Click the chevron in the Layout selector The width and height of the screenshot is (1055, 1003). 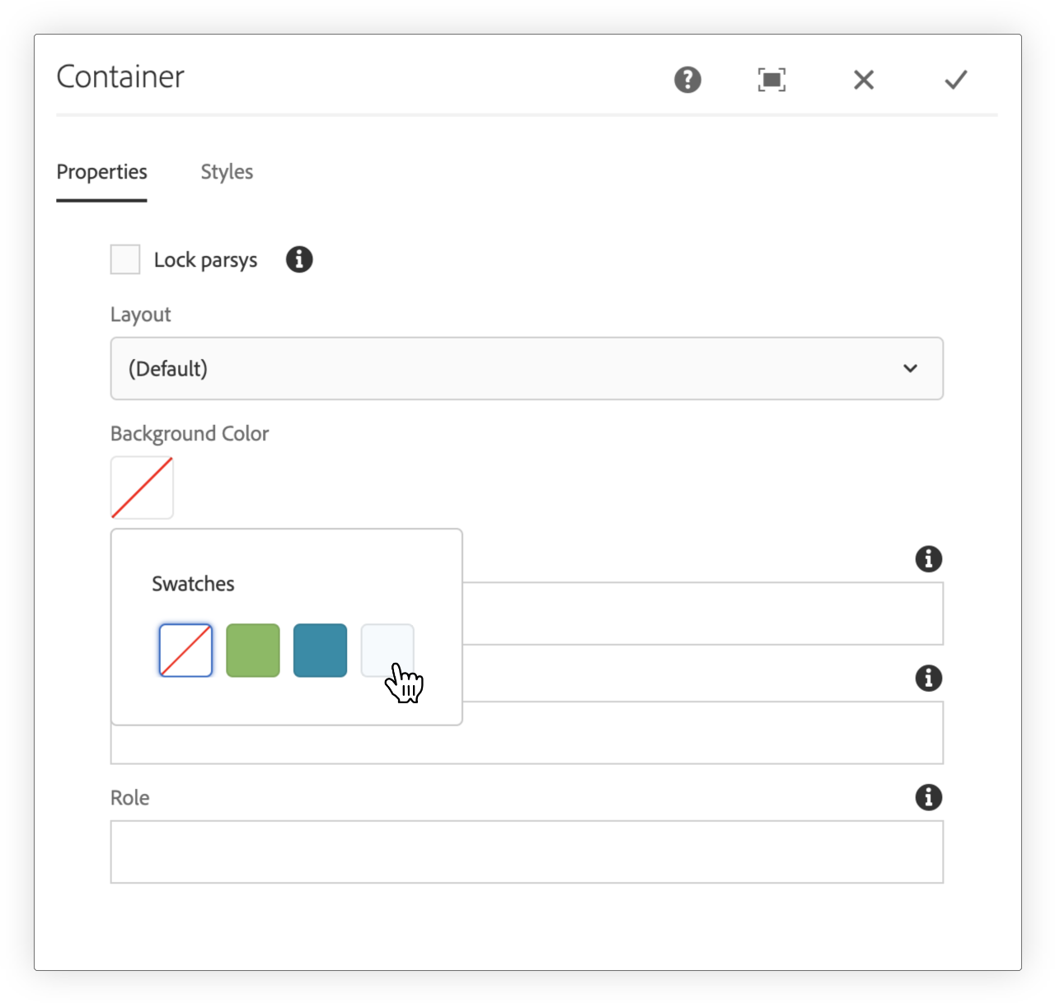(911, 369)
